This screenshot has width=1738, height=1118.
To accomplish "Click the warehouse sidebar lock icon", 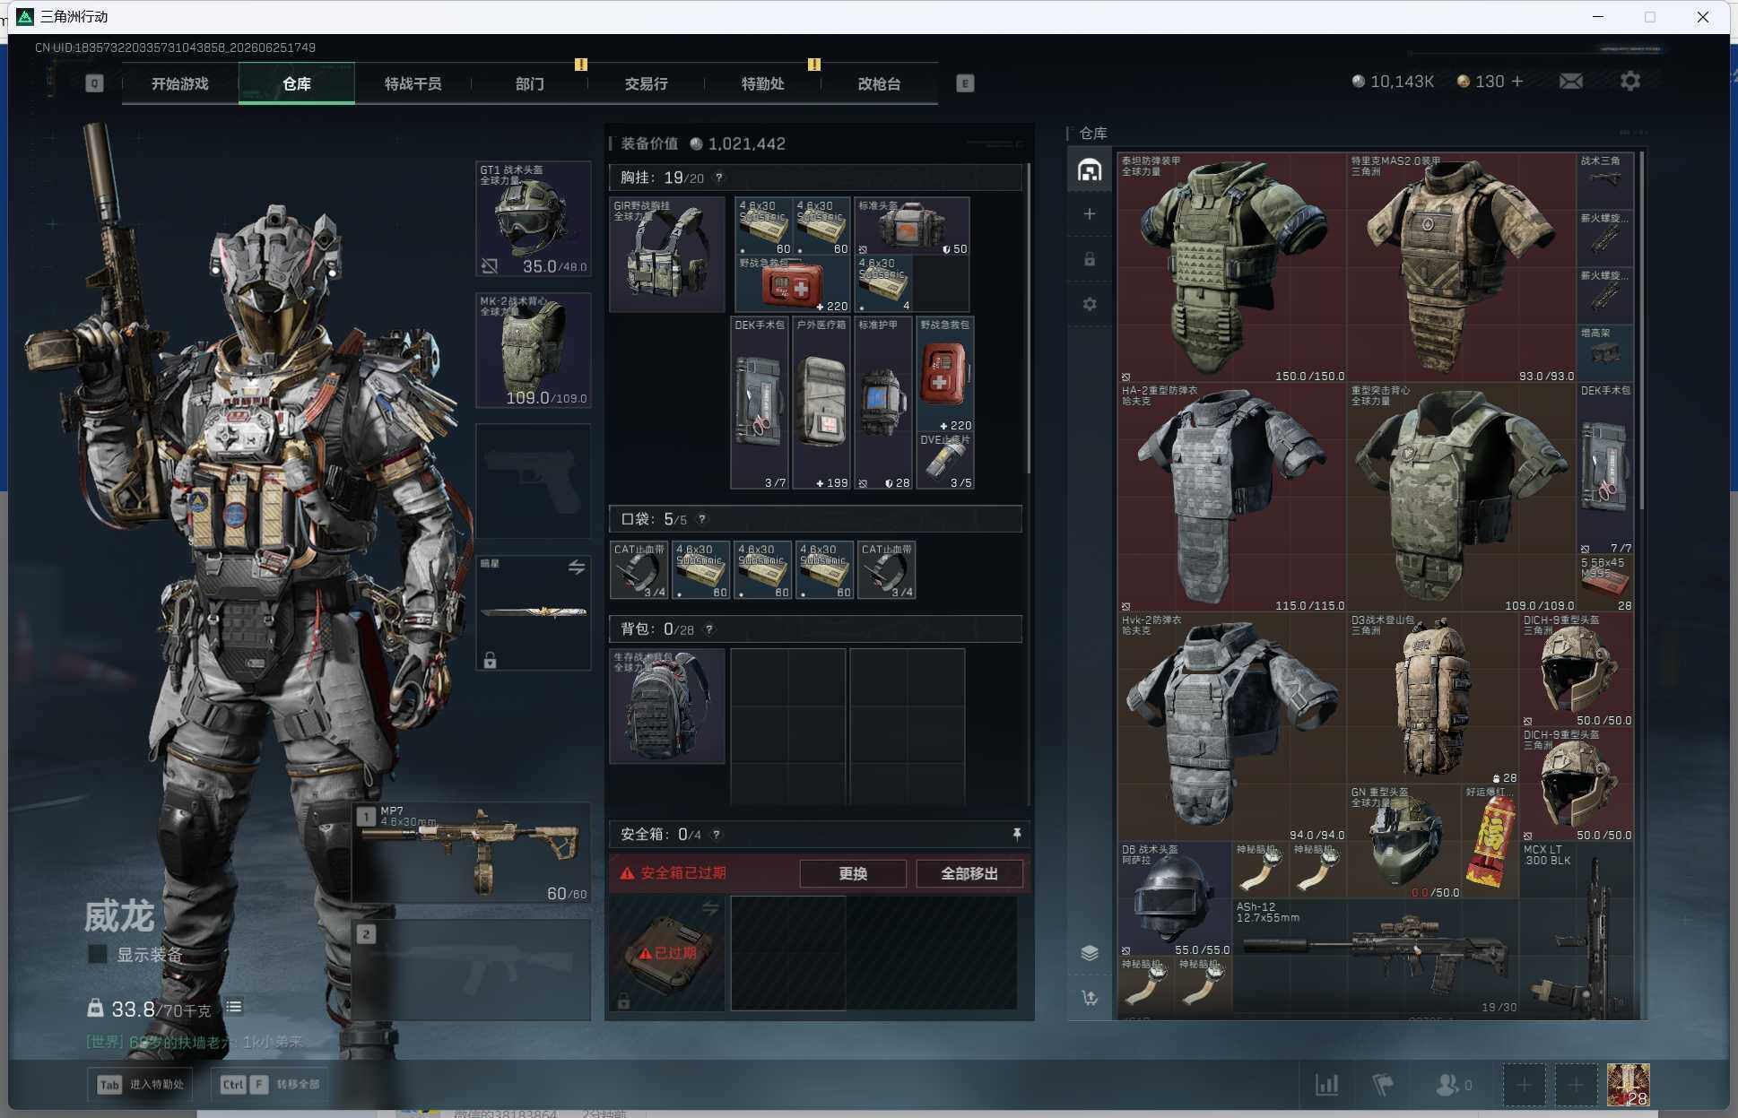I will (1090, 259).
